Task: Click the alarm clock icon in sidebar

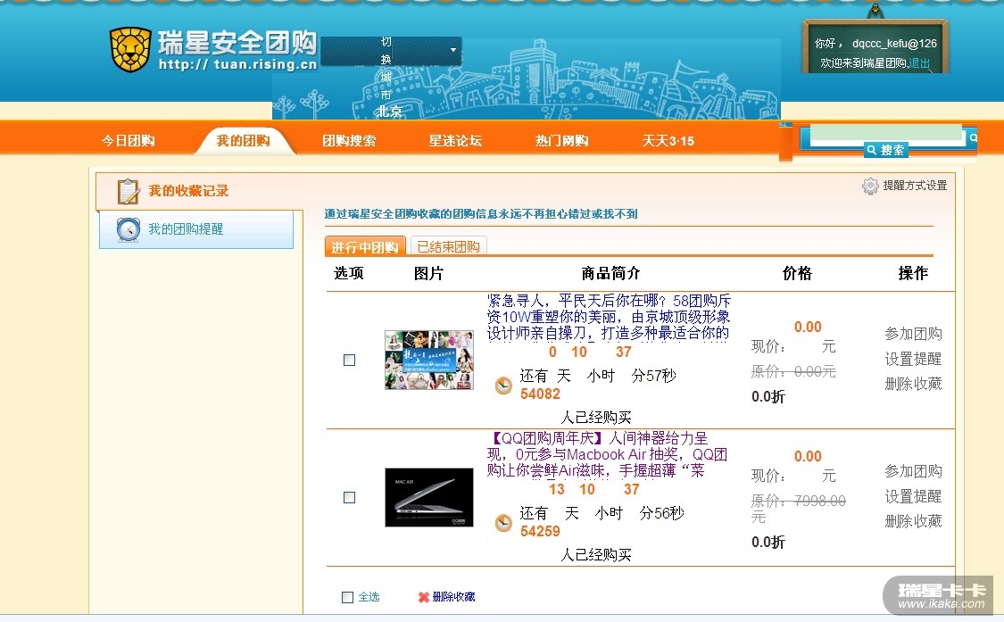Action: (129, 229)
